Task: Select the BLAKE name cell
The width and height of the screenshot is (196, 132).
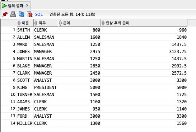Action: pyautogui.click(x=25, y=66)
